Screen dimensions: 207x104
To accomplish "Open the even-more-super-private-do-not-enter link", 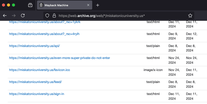I will [59, 58].
